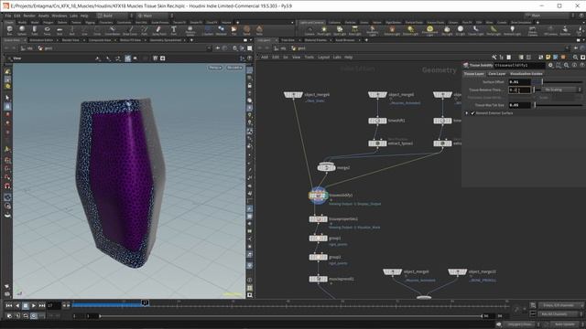Choose the Sky Light shelf tool

coord(447,30)
